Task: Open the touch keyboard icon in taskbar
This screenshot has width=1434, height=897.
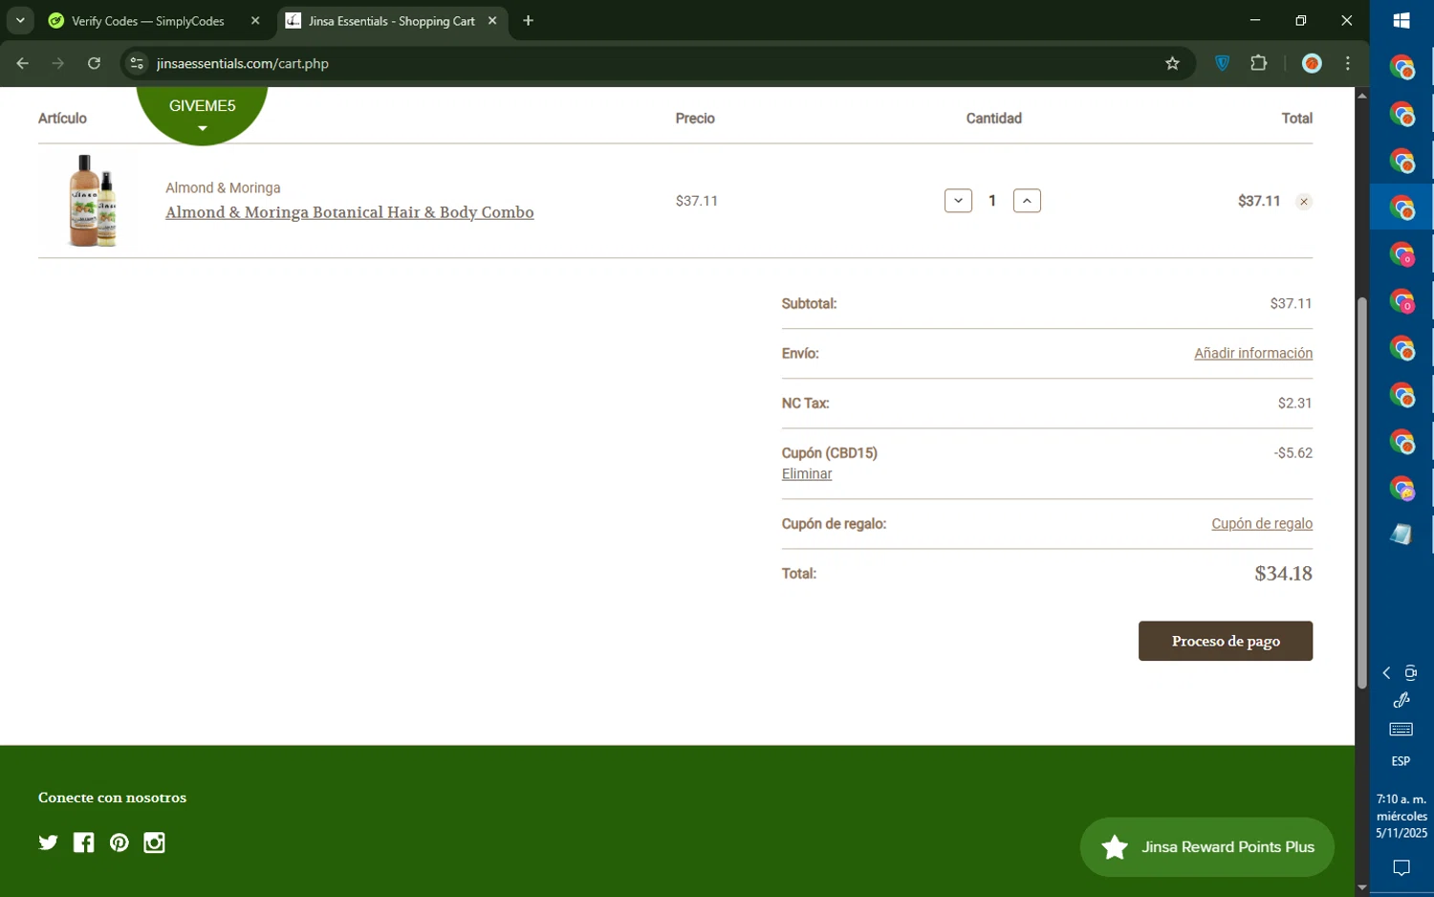Action: (x=1401, y=730)
